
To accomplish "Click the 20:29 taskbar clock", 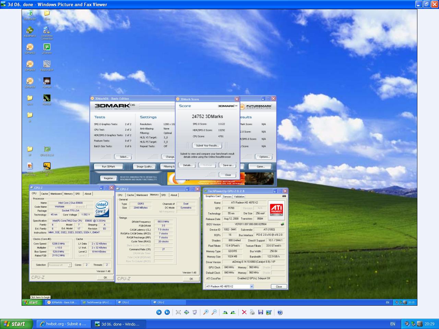I will pos(429,324).
